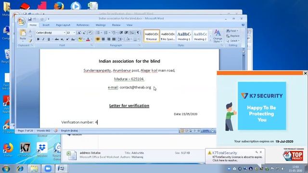Save the document from Quick Access Toolbar
This screenshot has width=308, height=173.
pos(30,19)
